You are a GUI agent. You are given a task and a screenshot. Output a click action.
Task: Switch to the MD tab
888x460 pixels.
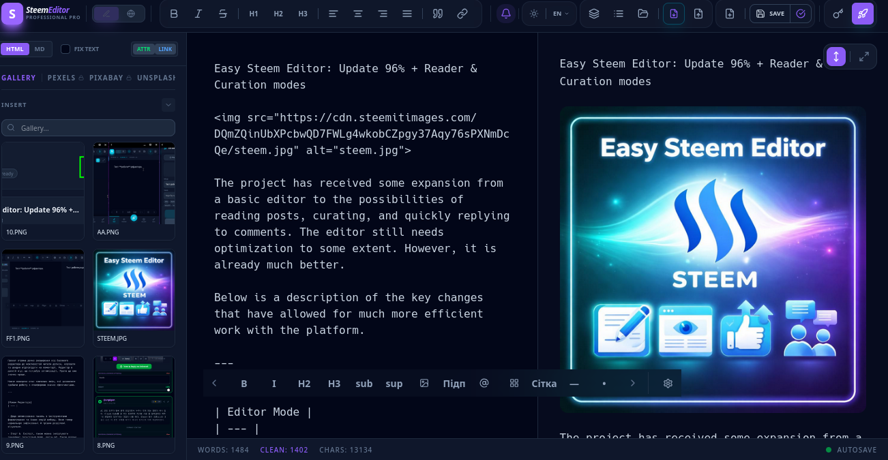pyautogui.click(x=40, y=49)
